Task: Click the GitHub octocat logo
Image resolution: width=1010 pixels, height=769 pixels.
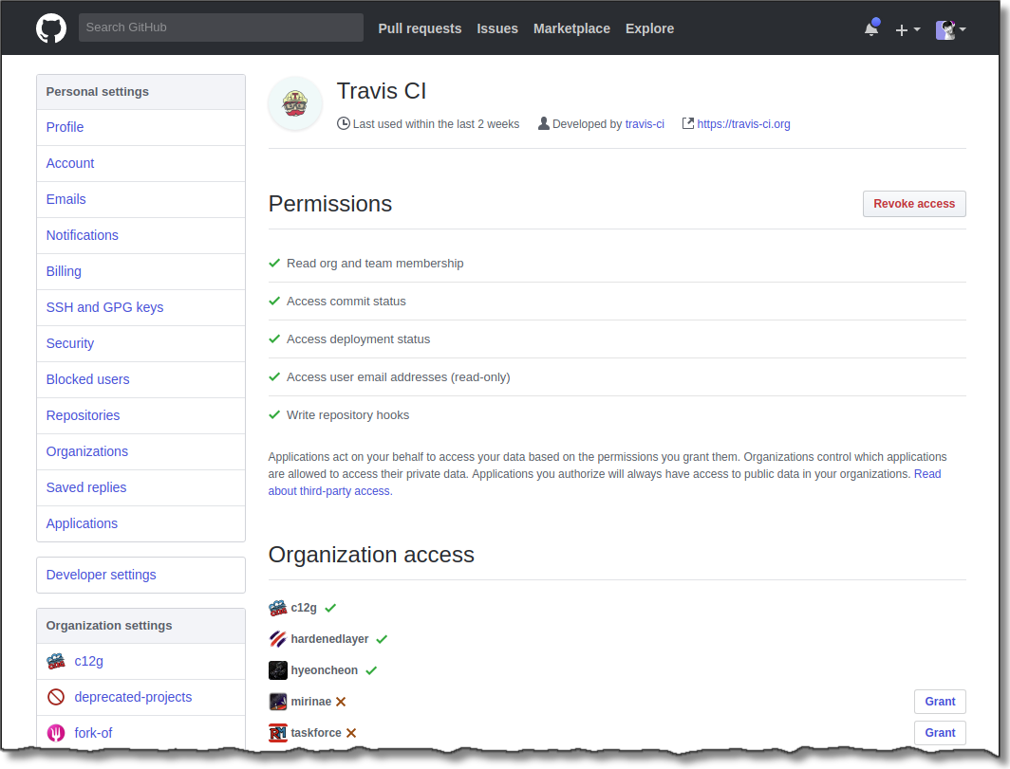Action: [51, 28]
